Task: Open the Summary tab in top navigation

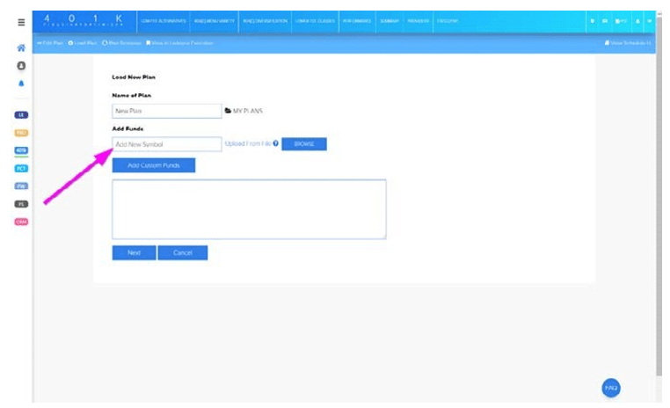Action: (x=389, y=20)
